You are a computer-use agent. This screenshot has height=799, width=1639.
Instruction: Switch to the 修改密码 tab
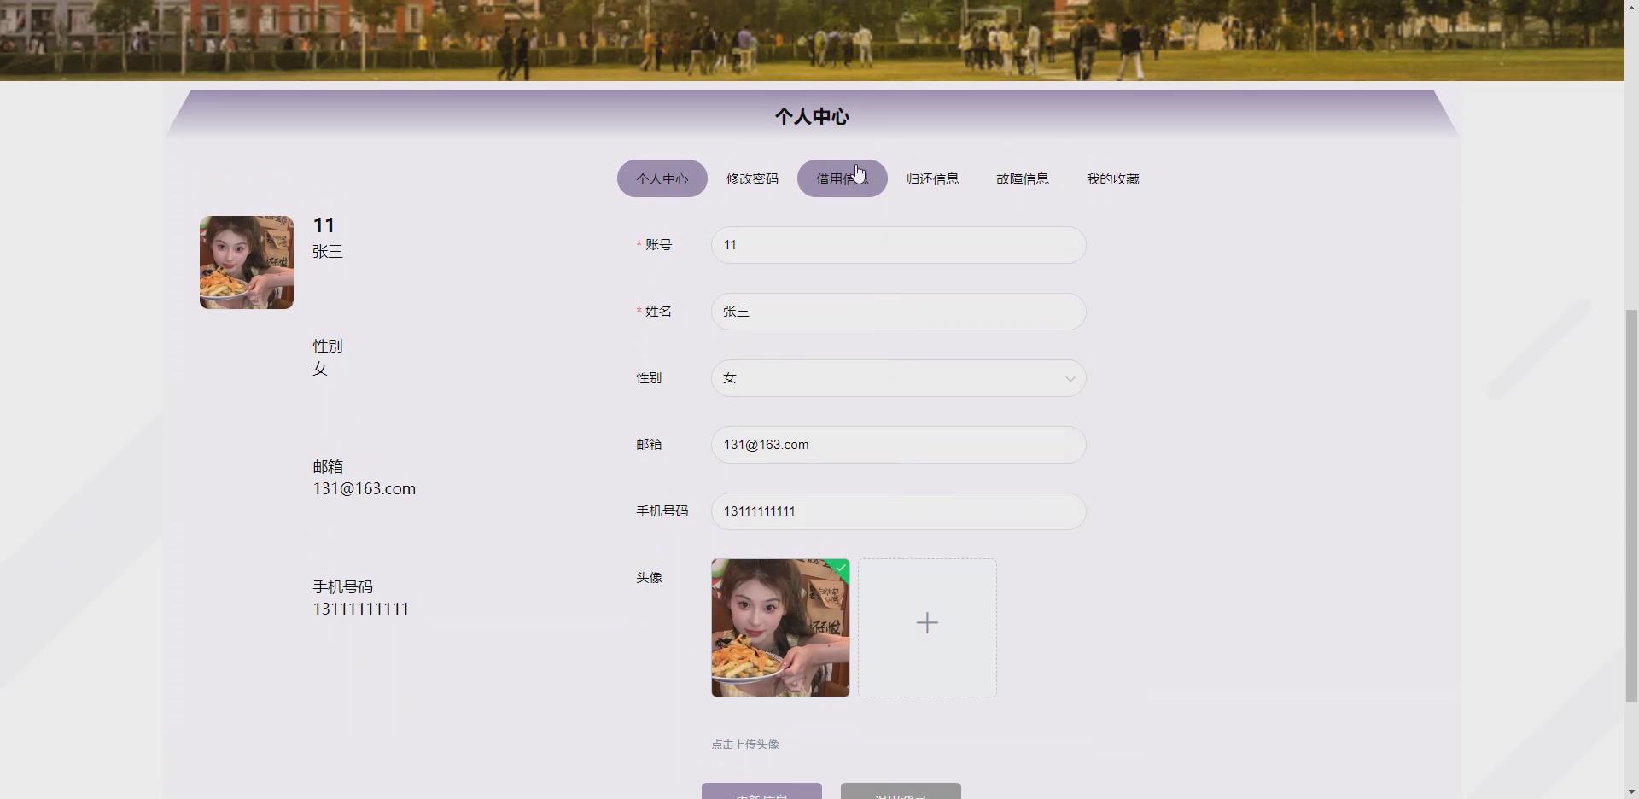point(752,178)
